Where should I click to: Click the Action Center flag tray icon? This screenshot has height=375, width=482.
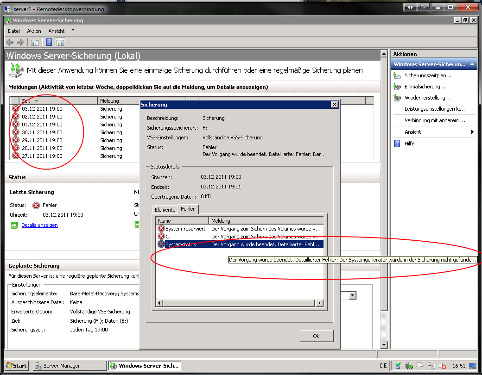[420, 366]
